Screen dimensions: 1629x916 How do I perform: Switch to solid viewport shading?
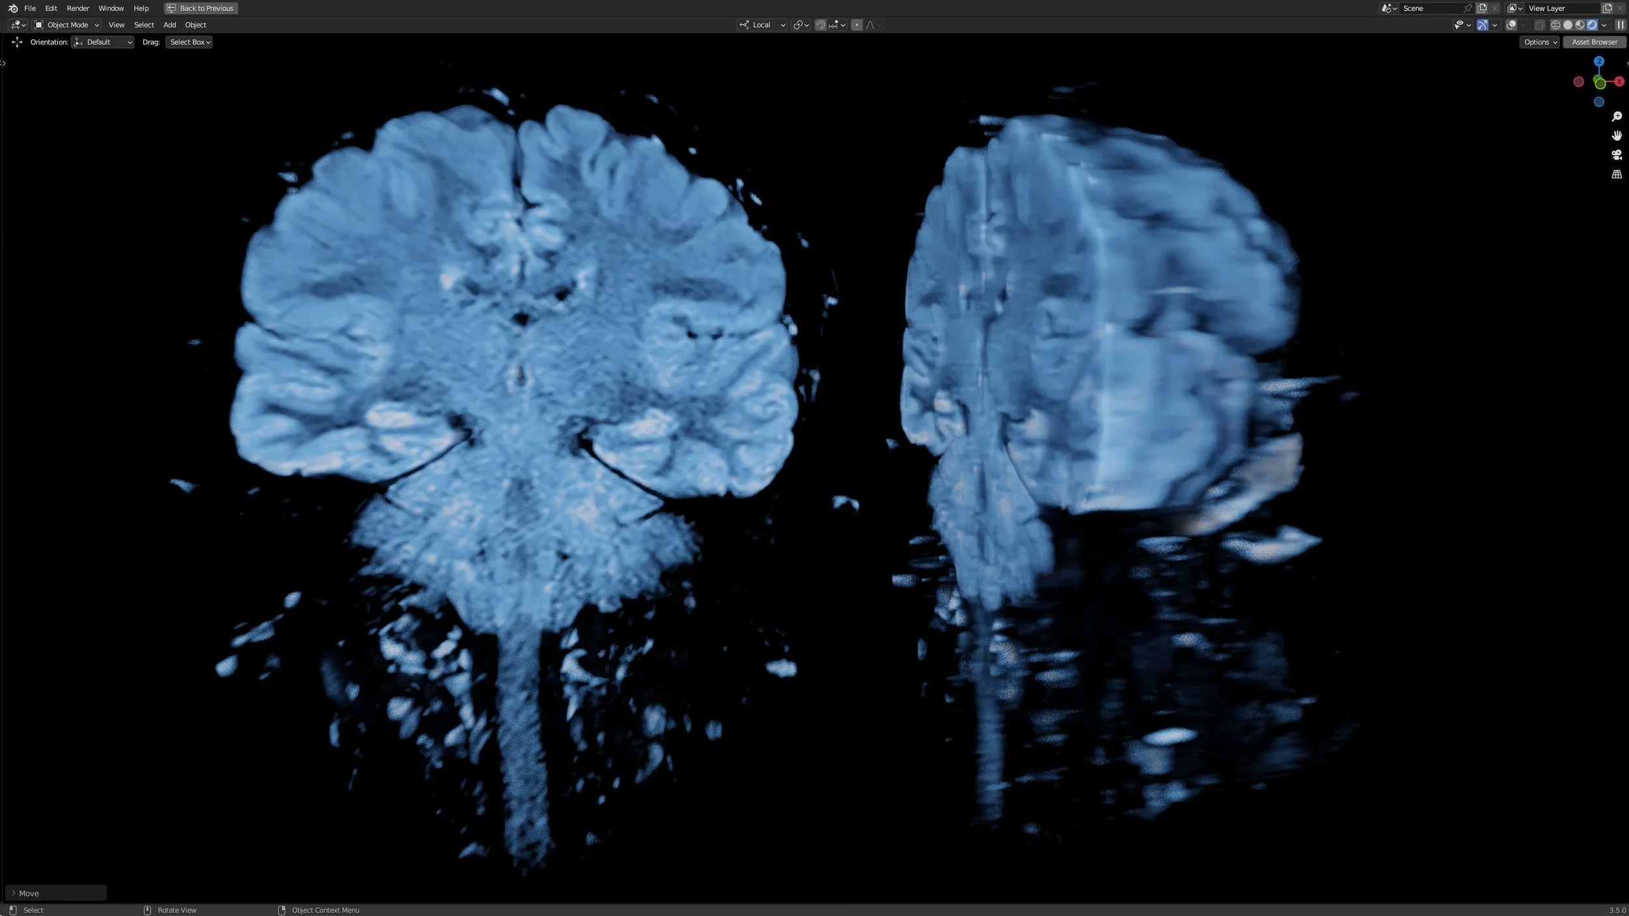(x=1568, y=25)
